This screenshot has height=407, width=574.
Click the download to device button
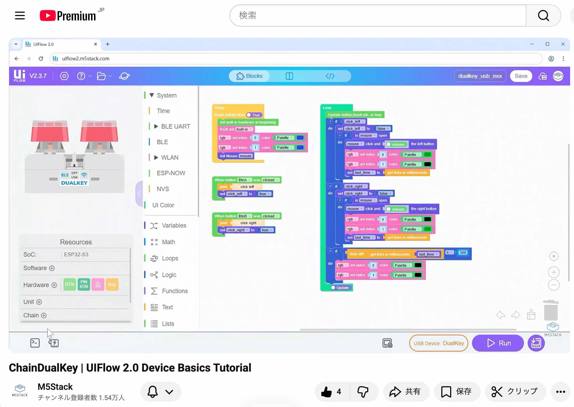536,343
